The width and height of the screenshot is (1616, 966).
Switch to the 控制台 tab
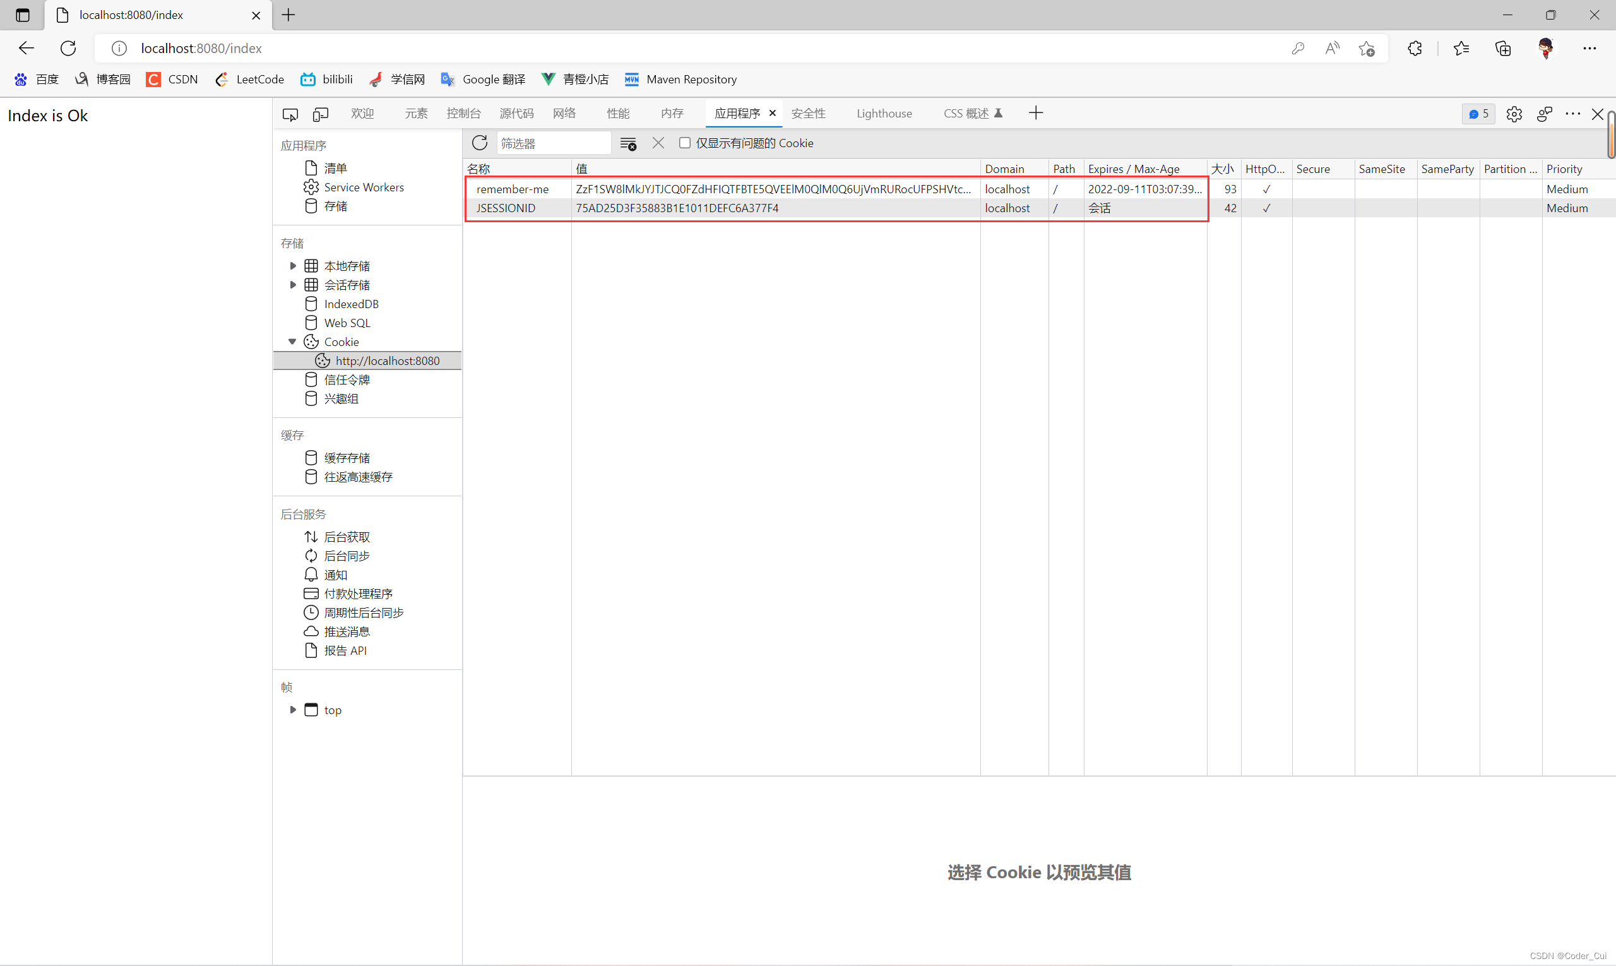pyautogui.click(x=463, y=113)
